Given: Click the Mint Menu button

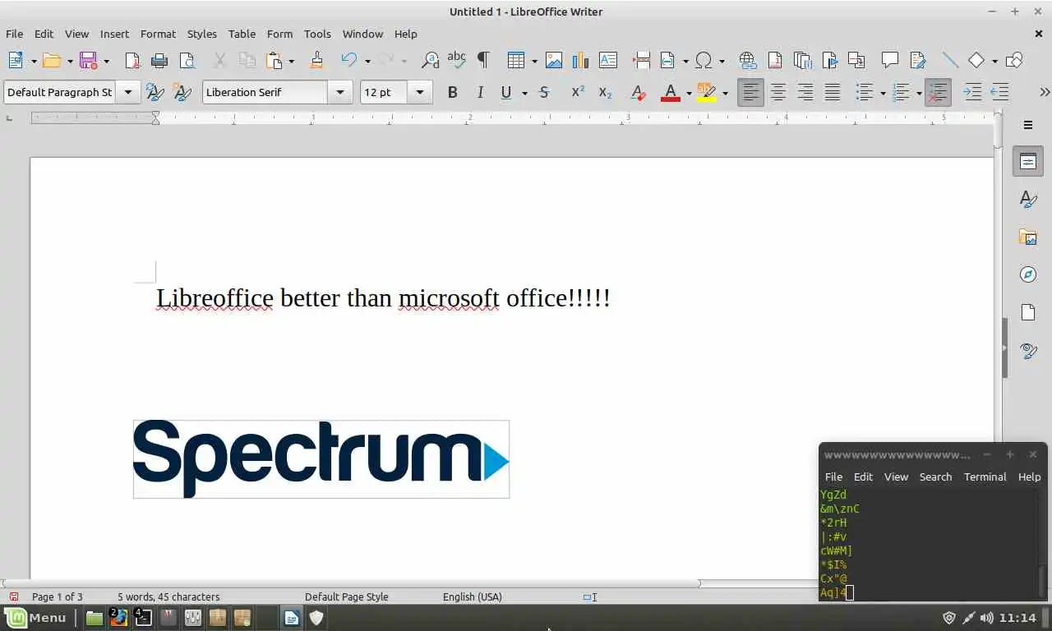Looking at the screenshot, I should click(x=36, y=618).
